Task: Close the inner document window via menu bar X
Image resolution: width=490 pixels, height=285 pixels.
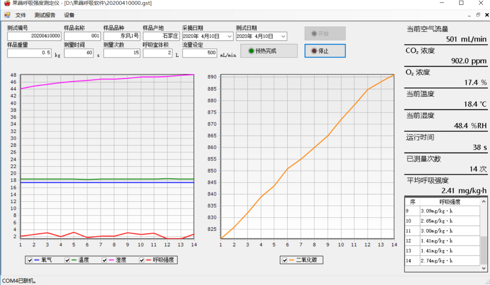Action: click(x=486, y=15)
